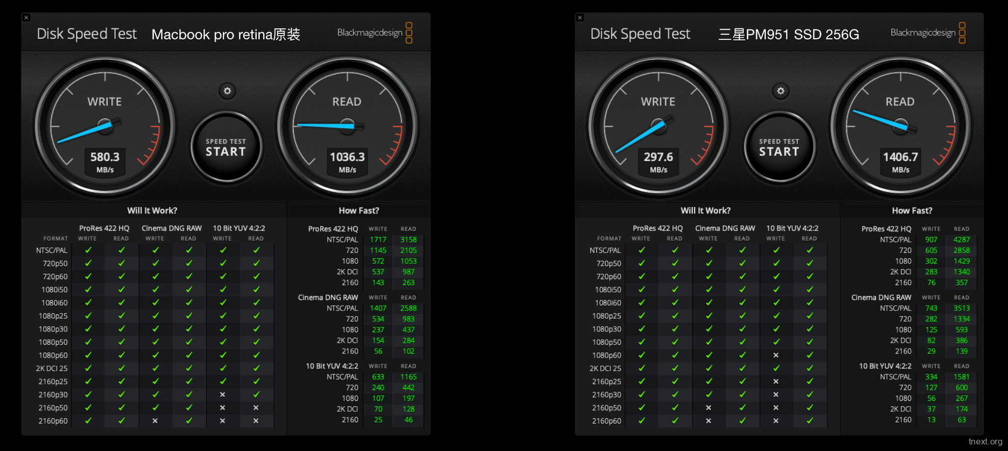
Task: Click 'Disk Speed Test' title in PM951 SSD window
Action: click(640, 34)
